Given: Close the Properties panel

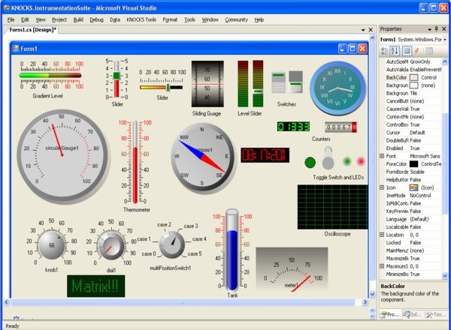Looking at the screenshot, I should pyautogui.click(x=444, y=28).
